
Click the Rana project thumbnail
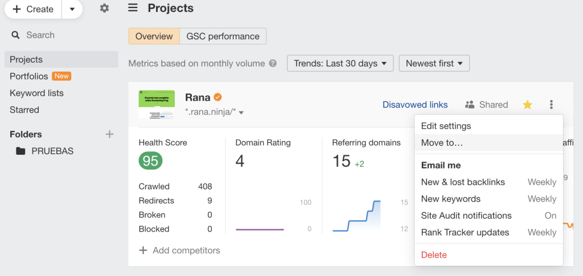tap(157, 105)
